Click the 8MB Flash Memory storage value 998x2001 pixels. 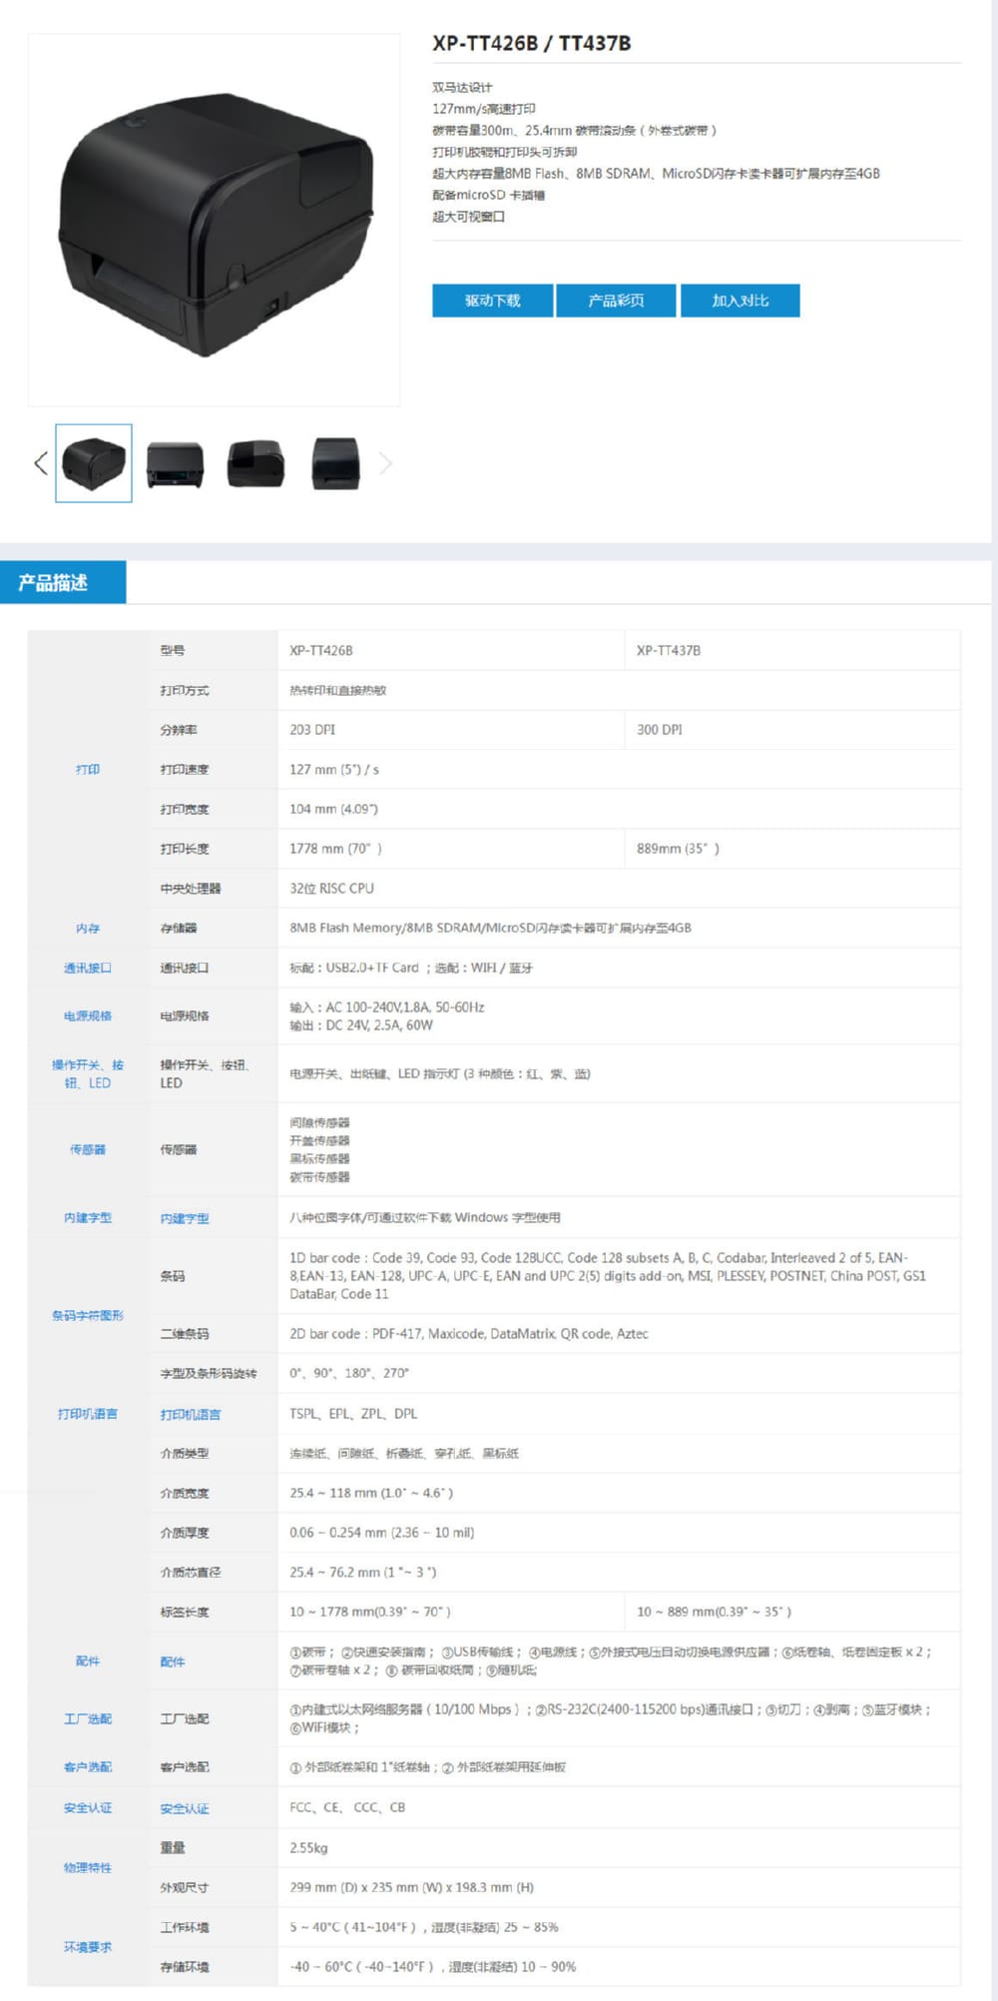point(490,928)
